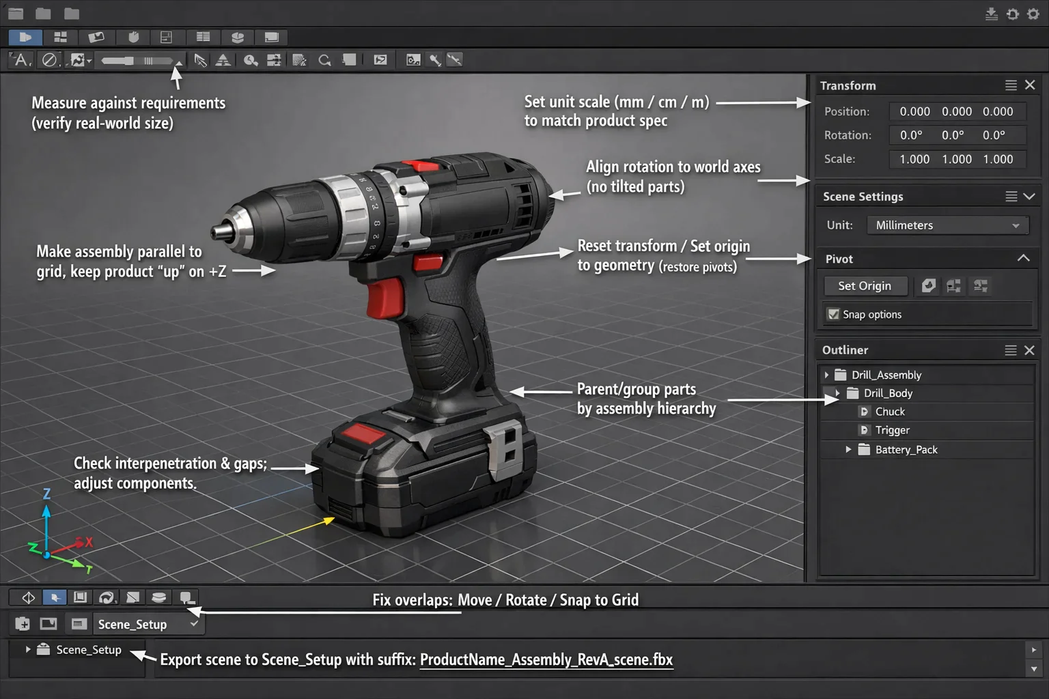Click the checkmark next to Scene_Setup
This screenshot has width=1049, height=699.
(195, 623)
